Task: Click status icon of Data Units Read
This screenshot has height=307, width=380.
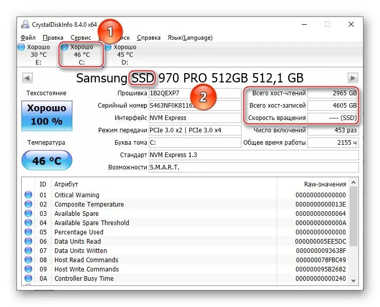Action: (x=29, y=241)
